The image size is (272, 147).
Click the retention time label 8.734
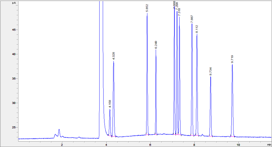(211, 71)
